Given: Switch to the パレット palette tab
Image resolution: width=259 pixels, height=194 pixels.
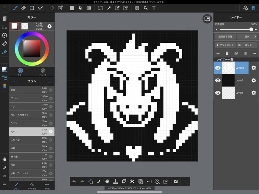Looking at the screenshot, I should [x=43, y=72].
